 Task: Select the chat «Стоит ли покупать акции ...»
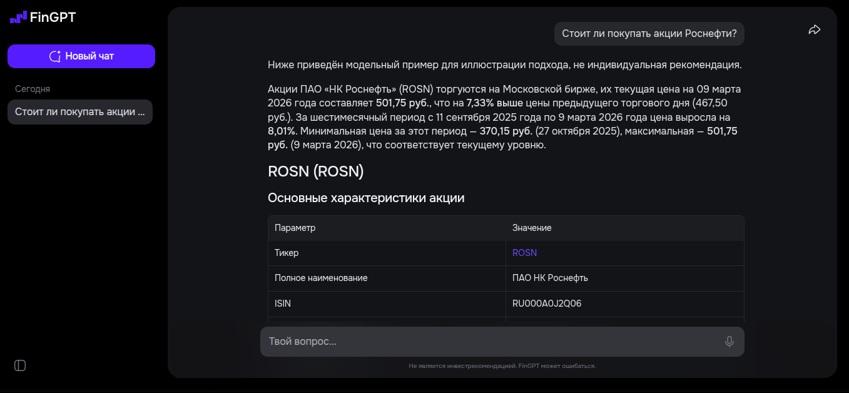pos(79,111)
